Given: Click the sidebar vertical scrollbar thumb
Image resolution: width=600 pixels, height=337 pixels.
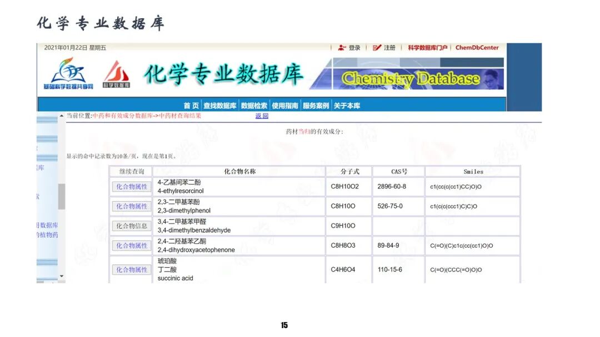Looking at the screenshot, I should click(62, 197).
